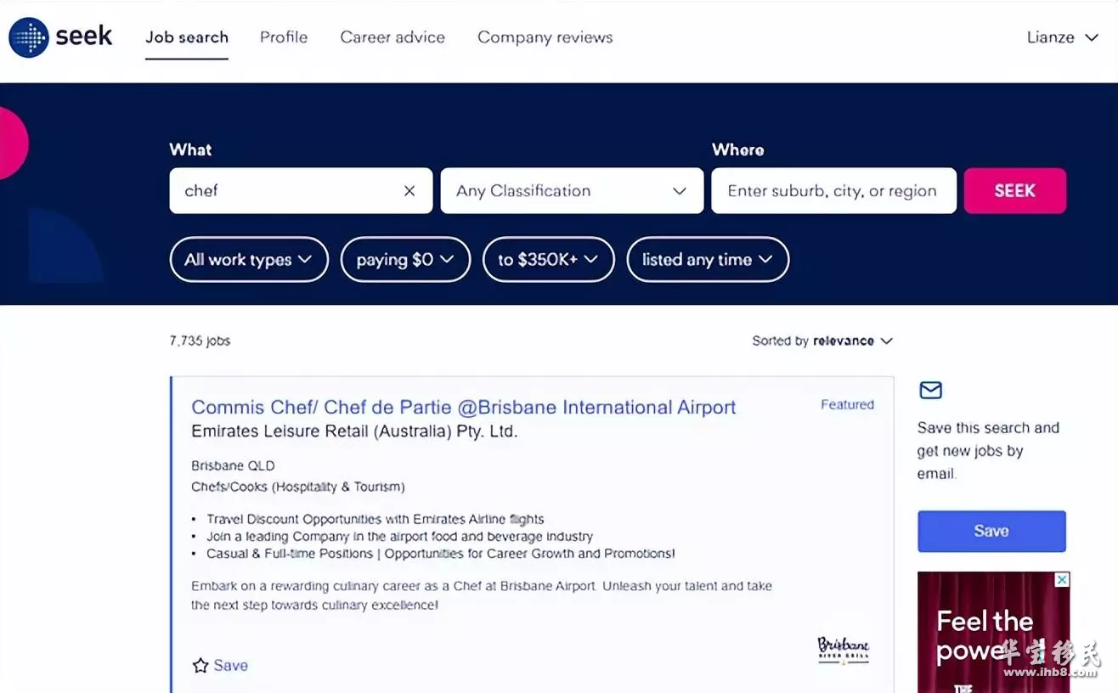Open the paying $0 salary filter

coord(405,260)
